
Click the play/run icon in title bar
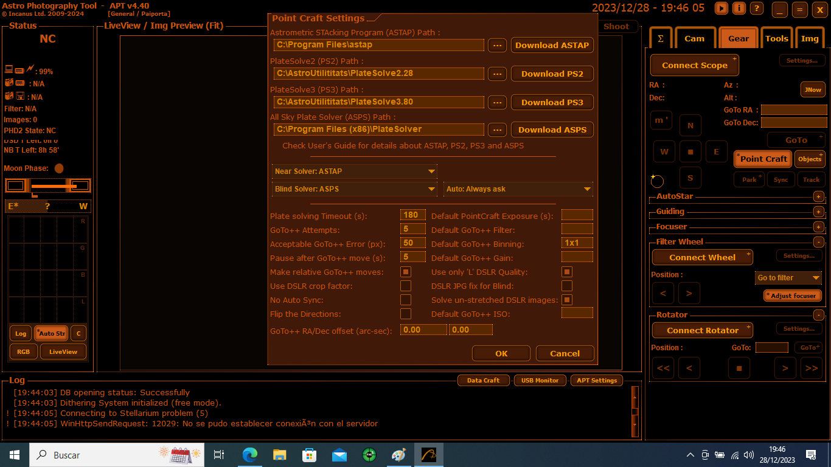pyautogui.click(x=721, y=8)
